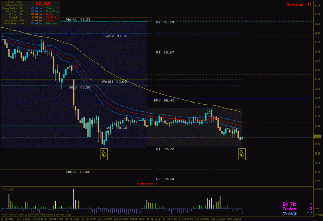Click the thumbs-up signal icon near S1 89.92
The height and width of the screenshot is (221, 323).
tap(242, 154)
